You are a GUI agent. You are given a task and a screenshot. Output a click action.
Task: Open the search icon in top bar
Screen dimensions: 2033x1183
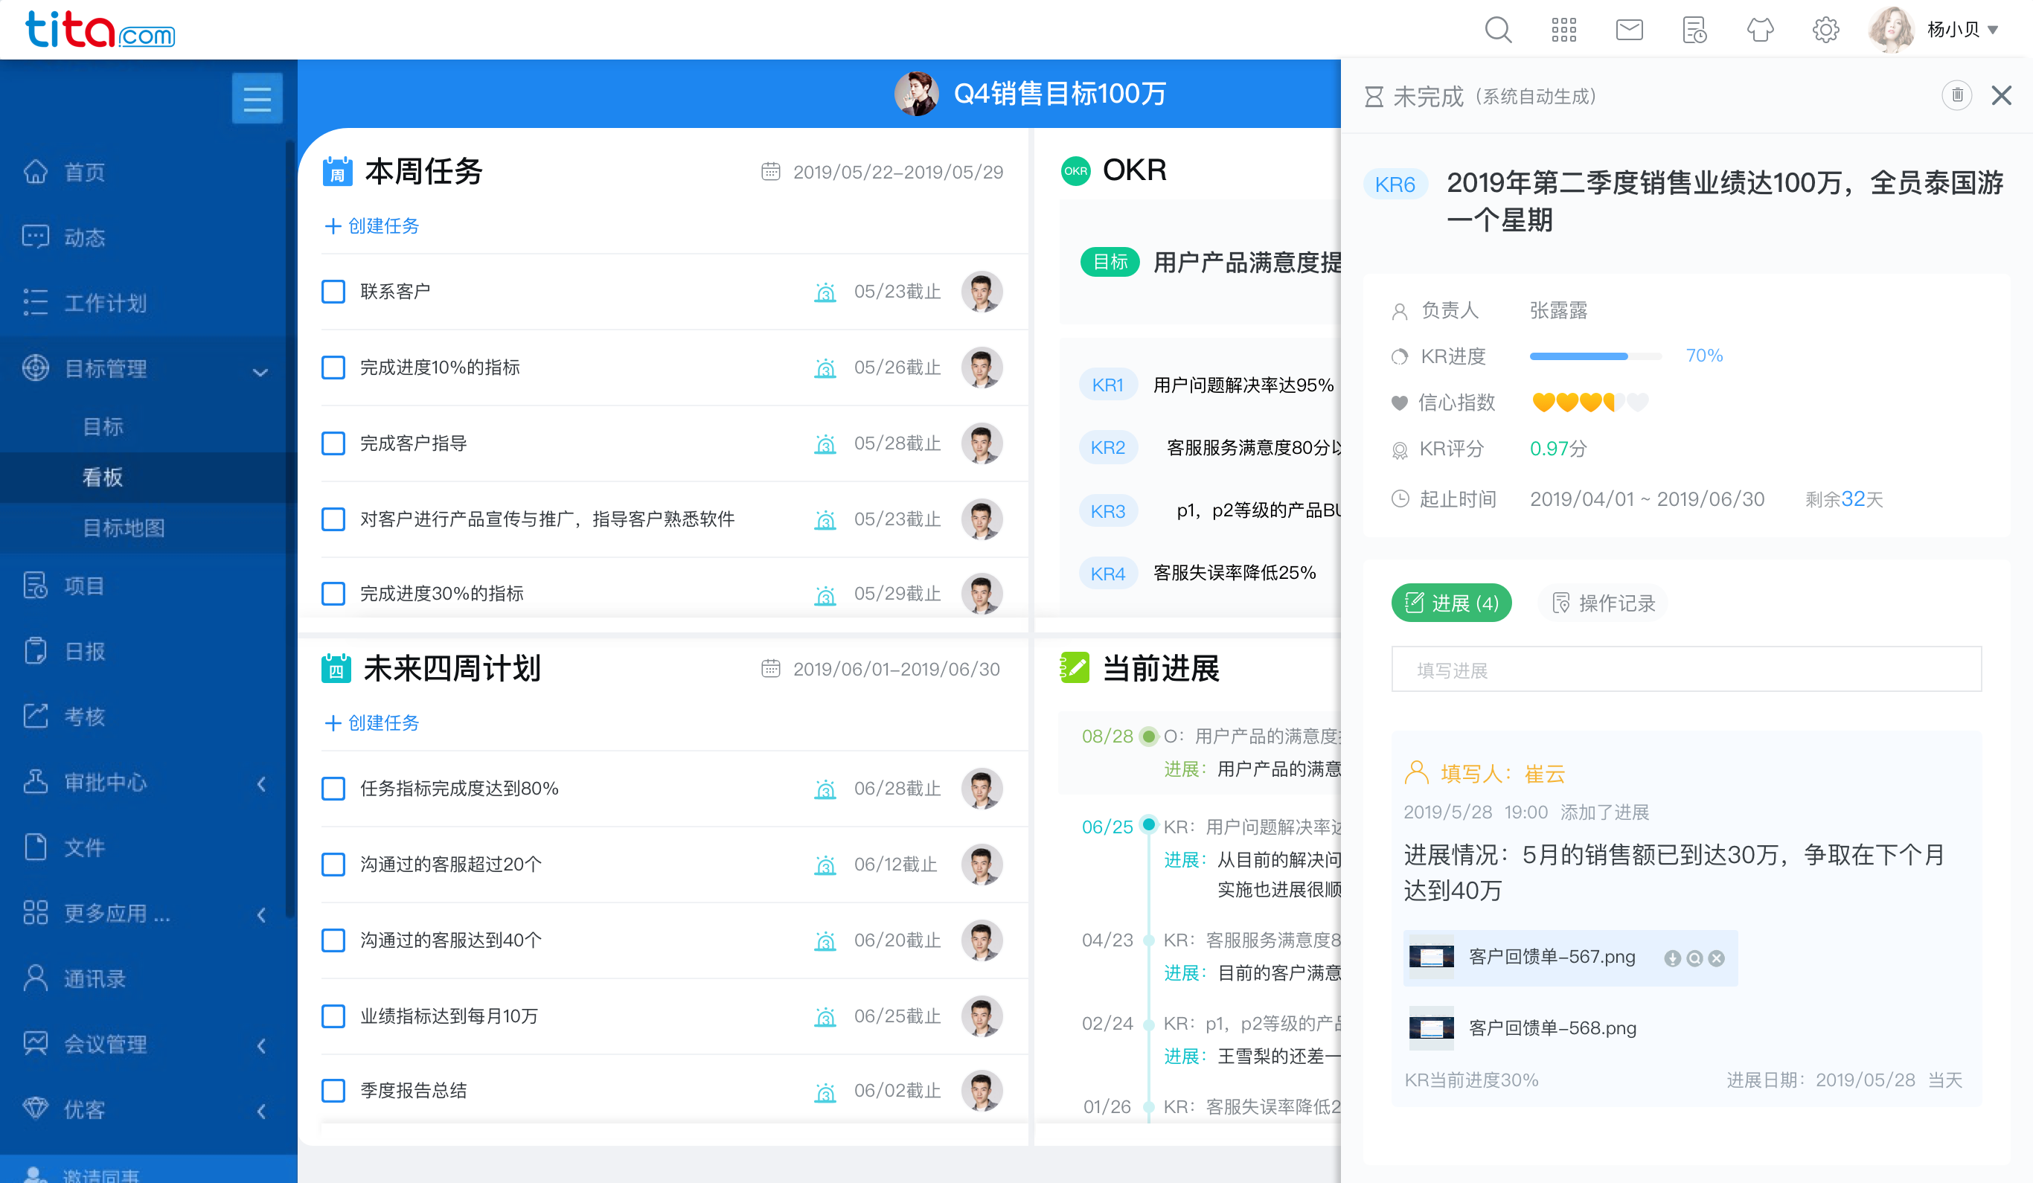(1498, 31)
